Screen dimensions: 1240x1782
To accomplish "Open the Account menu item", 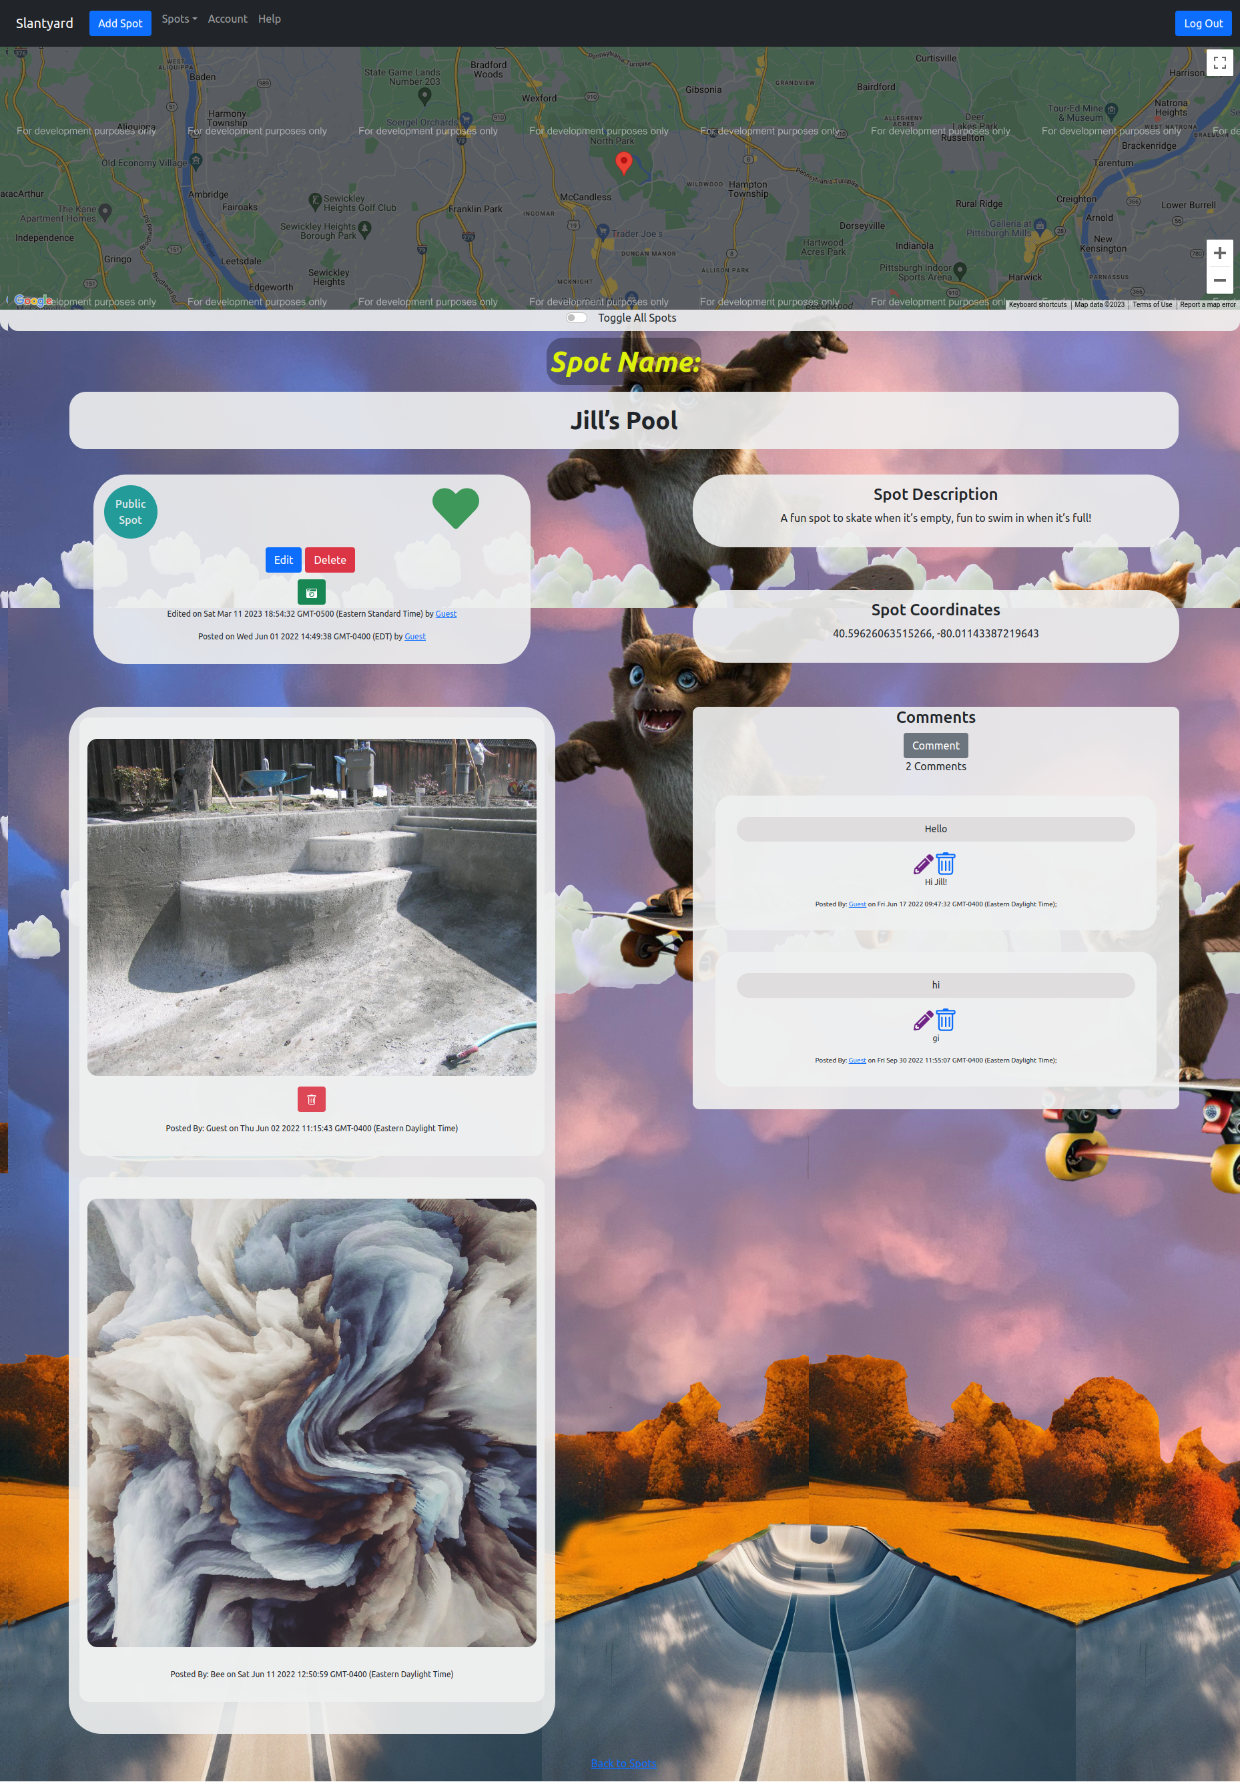I will 228,19.
